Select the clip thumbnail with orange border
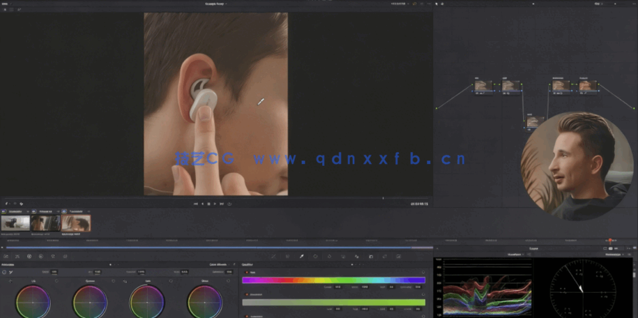The height and width of the screenshot is (318, 638). tap(76, 224)
